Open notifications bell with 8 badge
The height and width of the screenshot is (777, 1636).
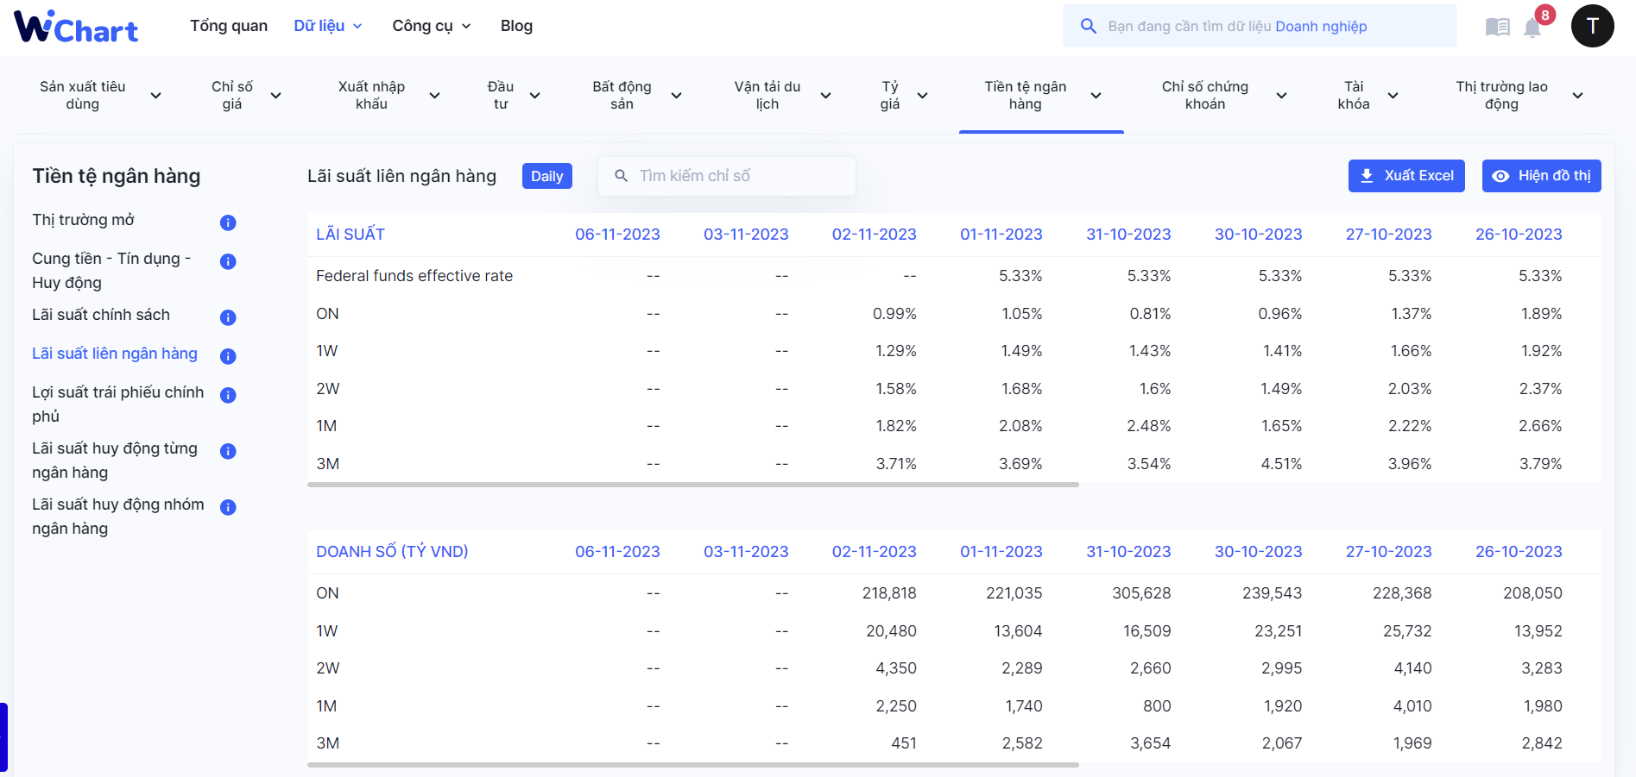click(1534, 26)
